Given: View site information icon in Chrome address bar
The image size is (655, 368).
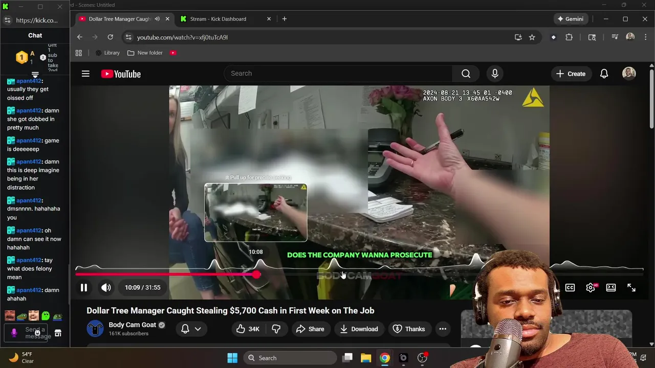Looking at the screenshot, I should point(128,37).
